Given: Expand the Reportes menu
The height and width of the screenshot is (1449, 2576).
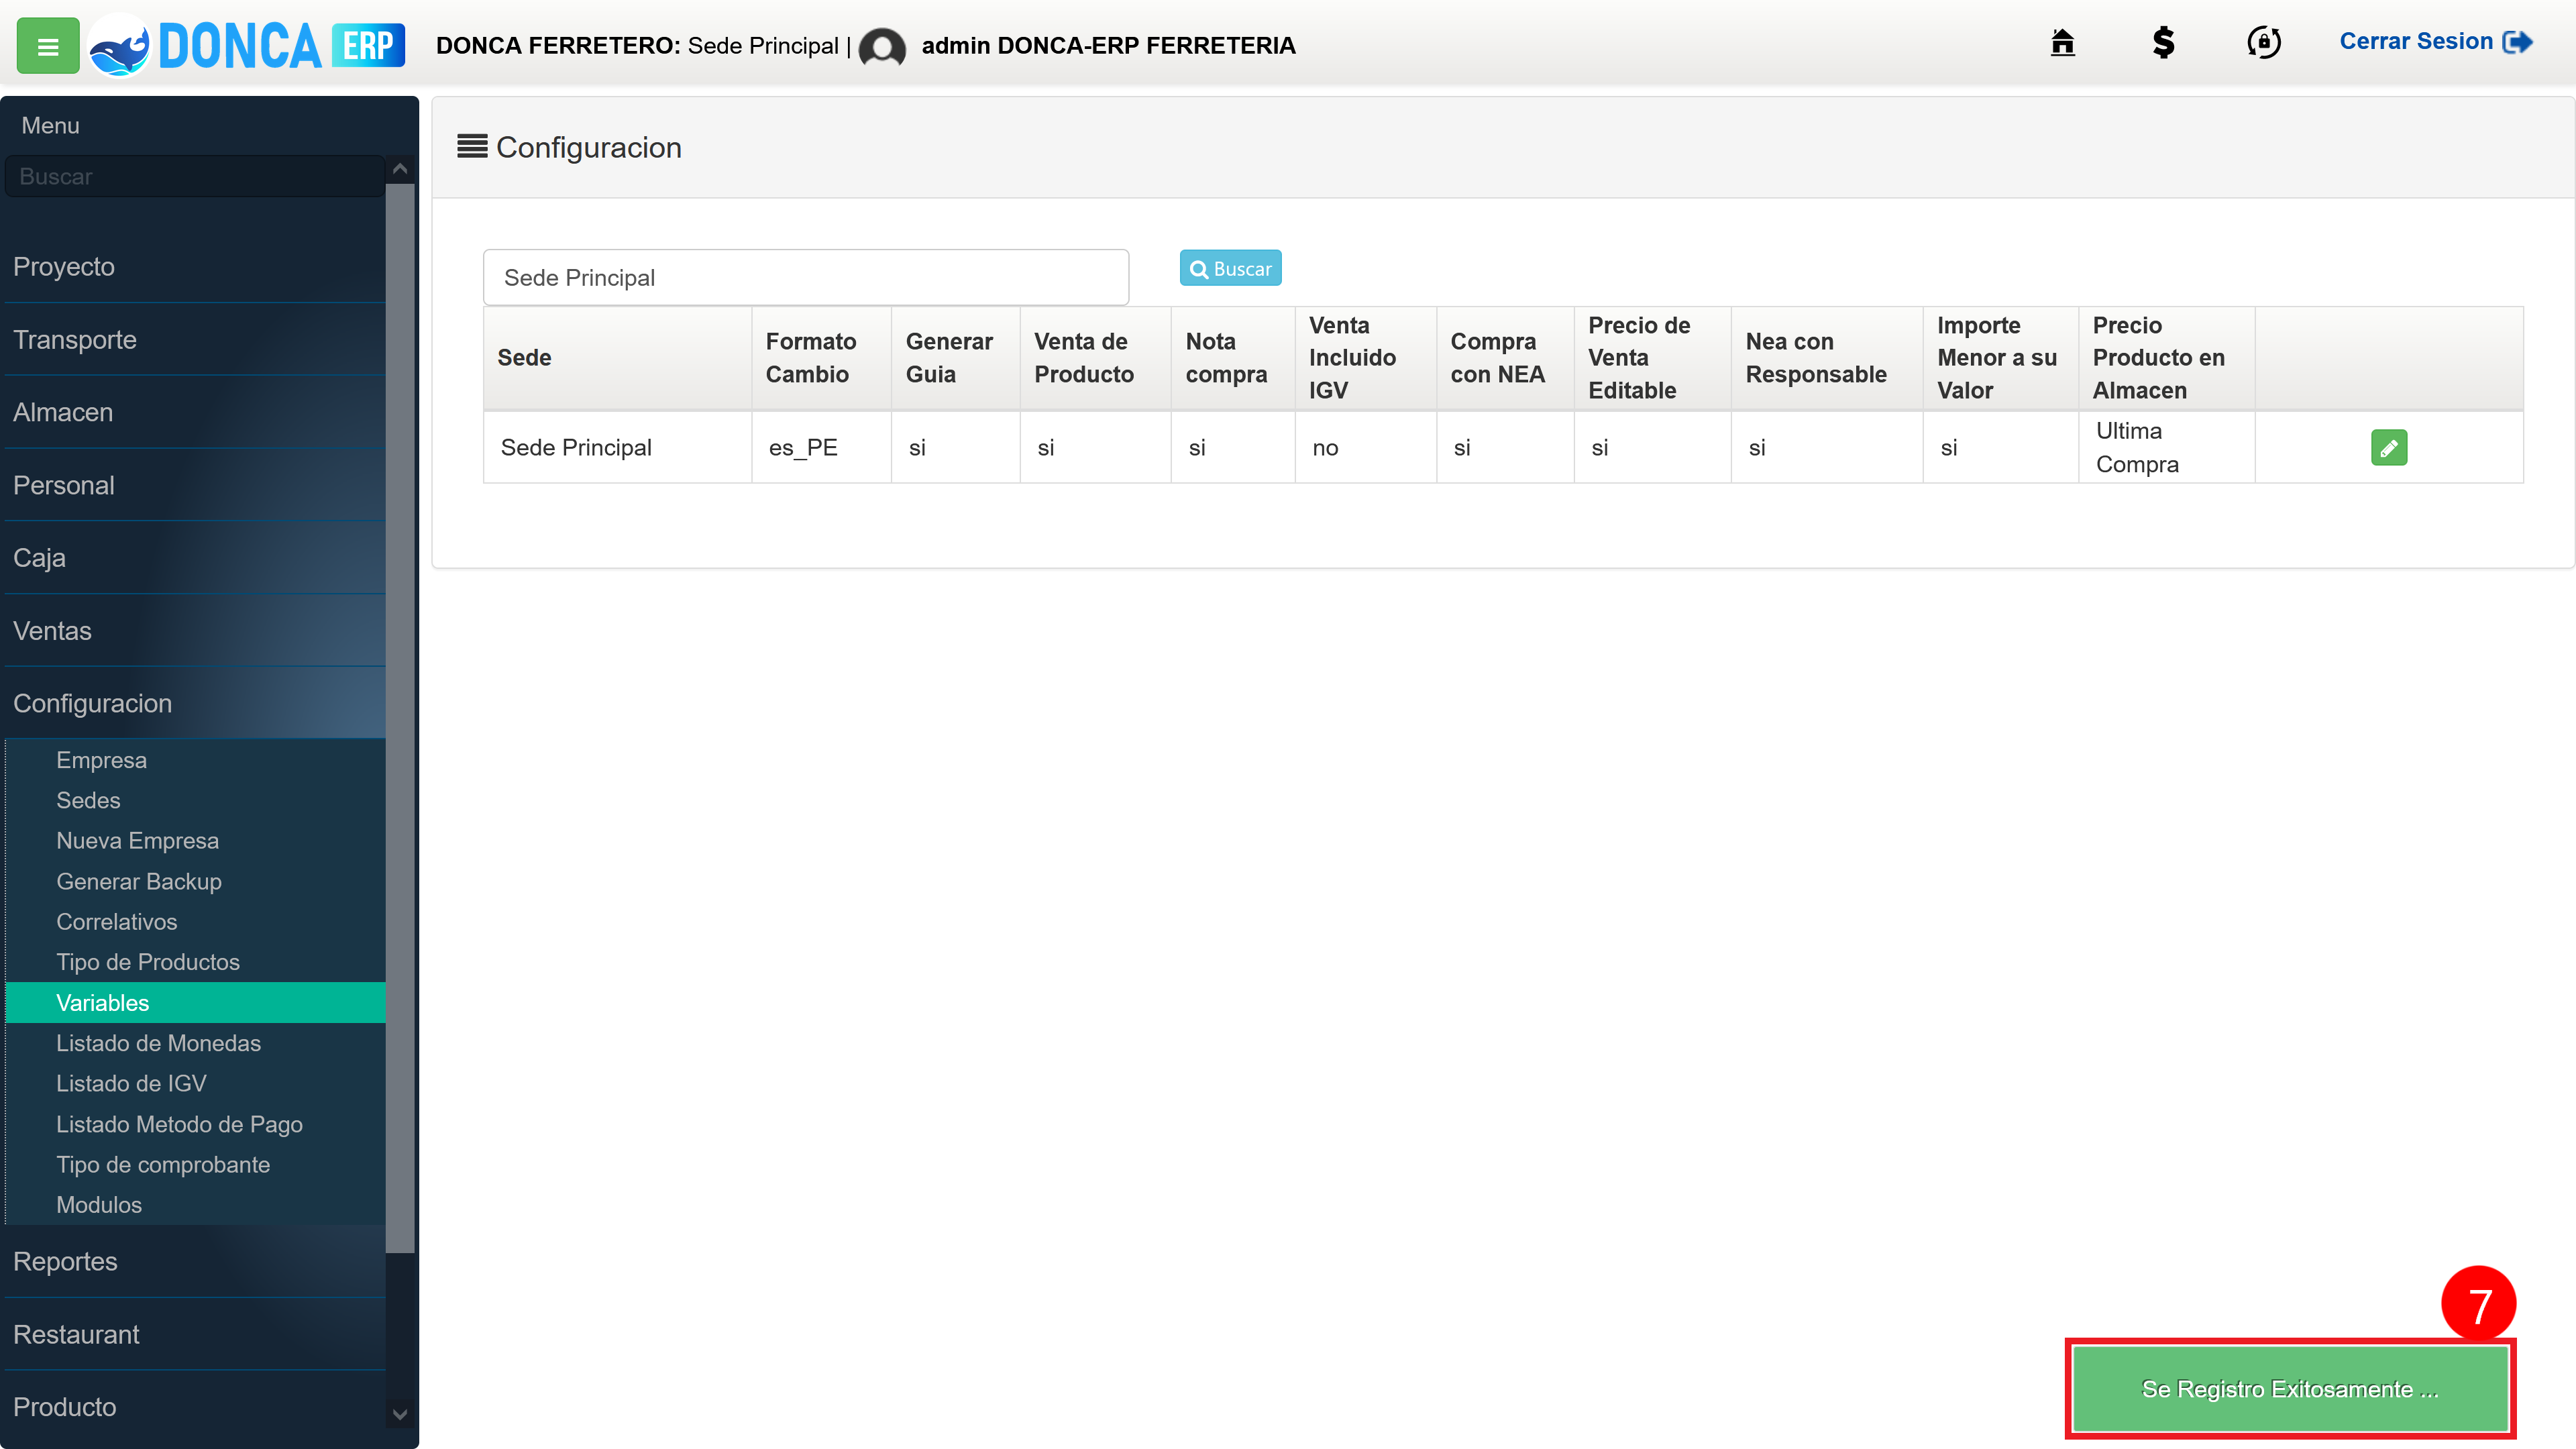Looking at the screenshot, I should coord(195,1262).
